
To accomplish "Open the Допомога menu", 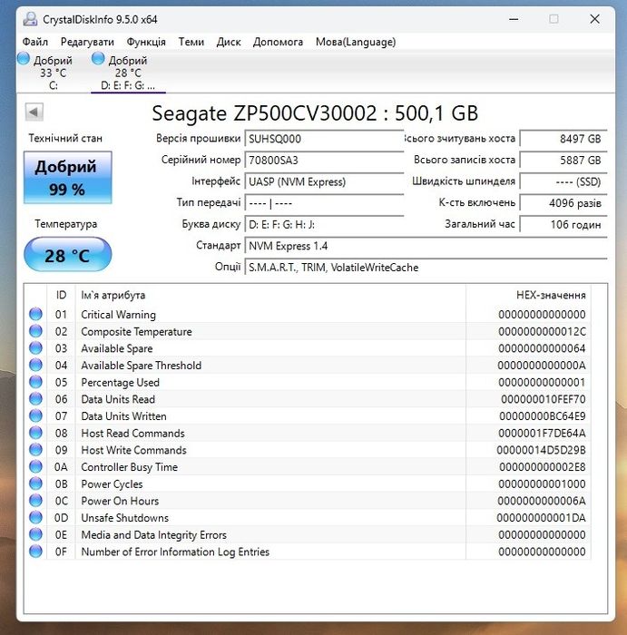I will (278, 42).
